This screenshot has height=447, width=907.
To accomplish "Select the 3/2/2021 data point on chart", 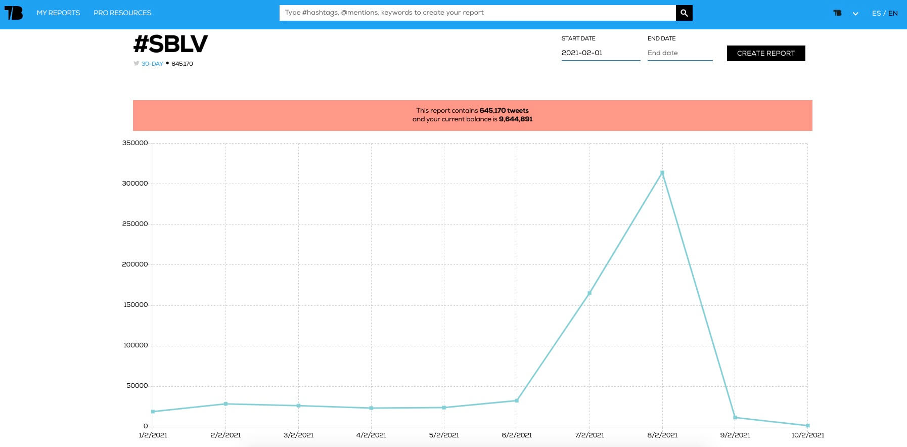I will click(x=298, y=406).
